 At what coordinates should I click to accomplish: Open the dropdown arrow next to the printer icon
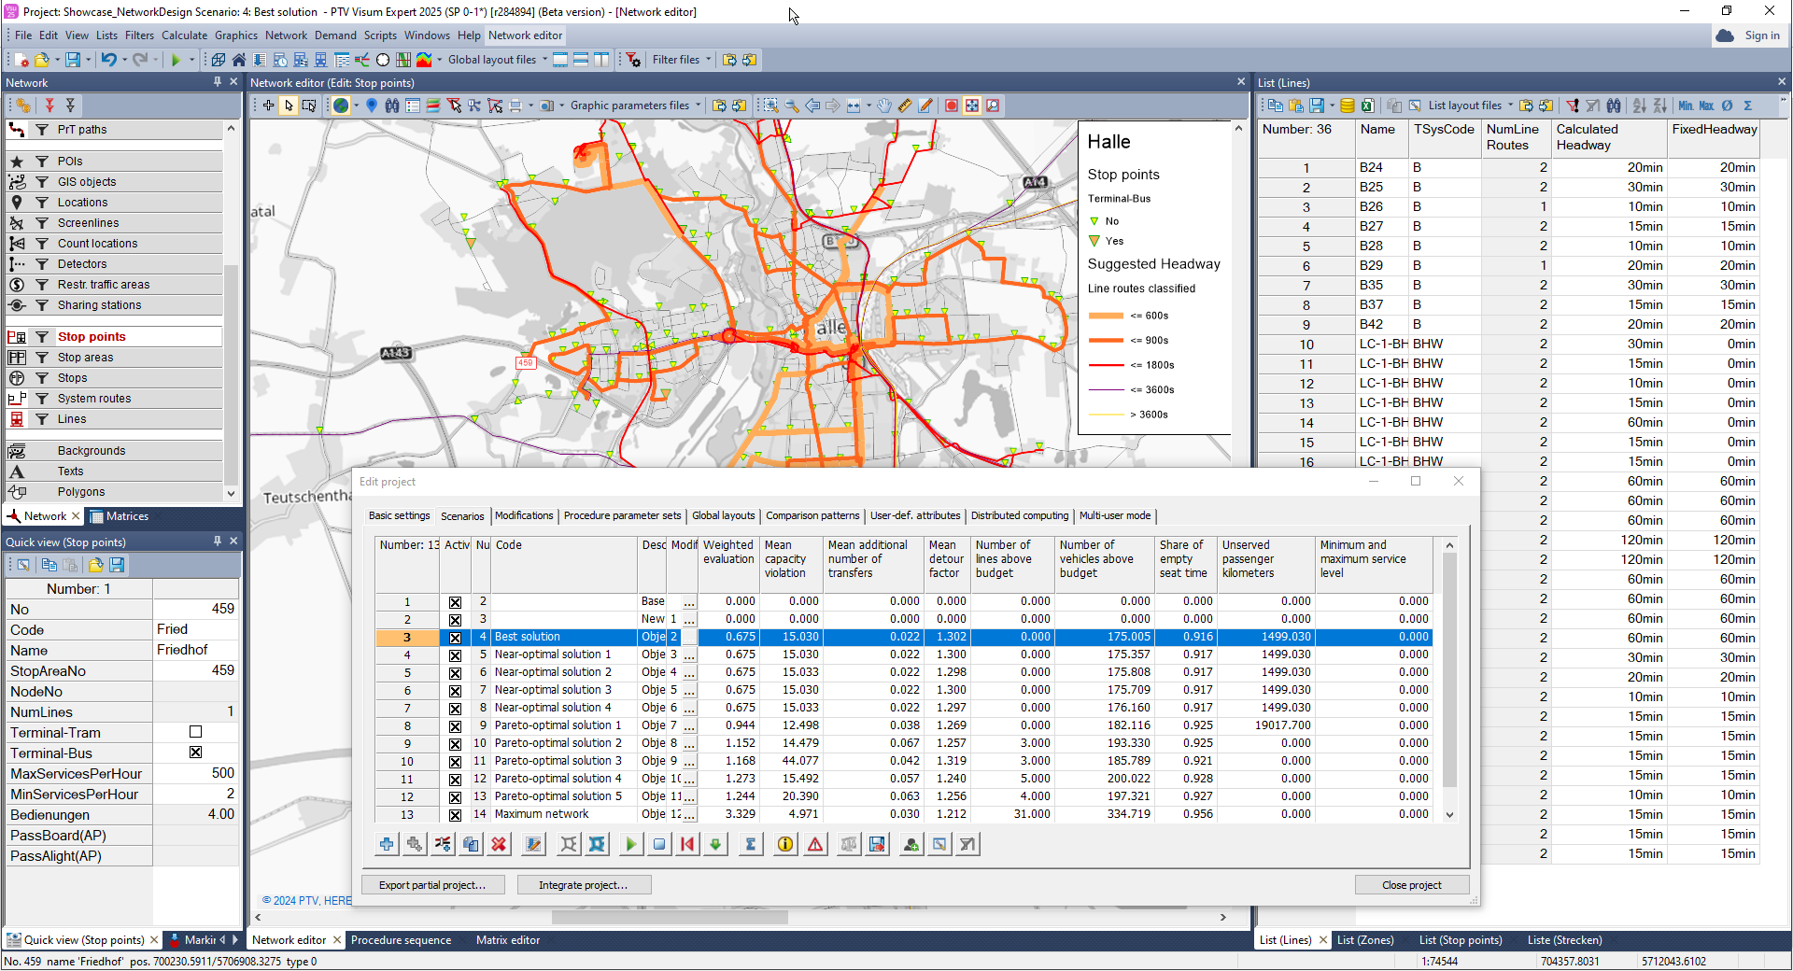(530, 106)
